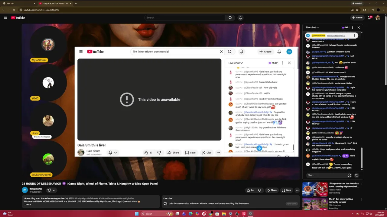
Task: Close the live chat panel
Action: (359, 27)
